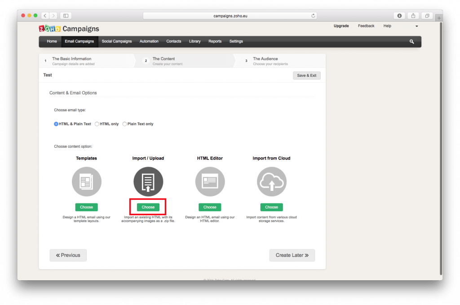This screenshot has height=305, width=460.
Task: Jump to step 3 The Audience
Action: pos(265,61)
